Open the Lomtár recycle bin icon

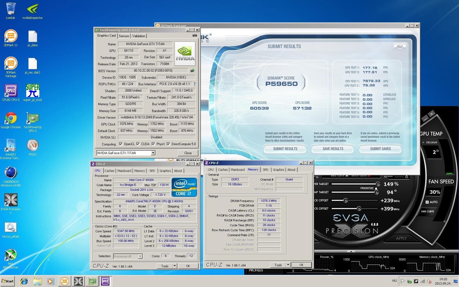tap(10, 11)
